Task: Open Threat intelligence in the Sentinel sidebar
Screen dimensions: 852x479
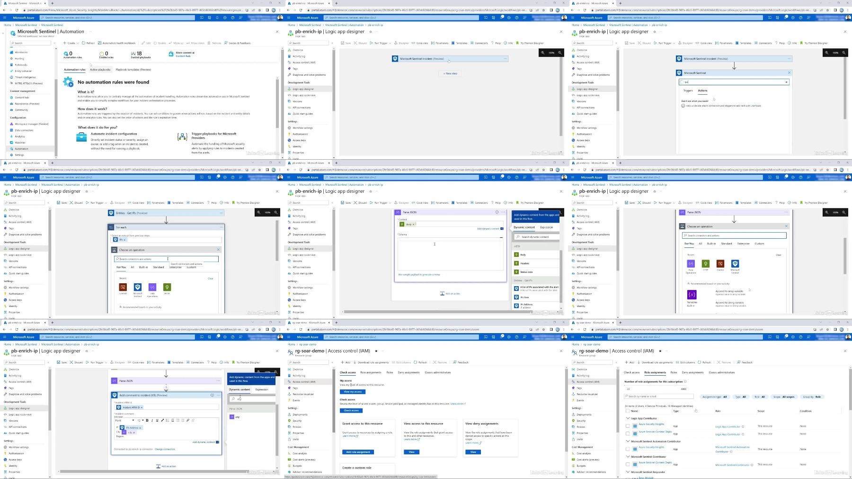Action: click(x=25, y=77)
